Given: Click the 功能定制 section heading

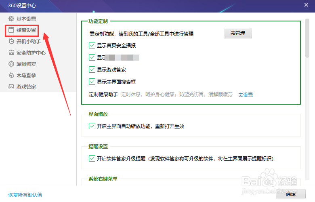Looking at the screenshot, I should [98, 21].
